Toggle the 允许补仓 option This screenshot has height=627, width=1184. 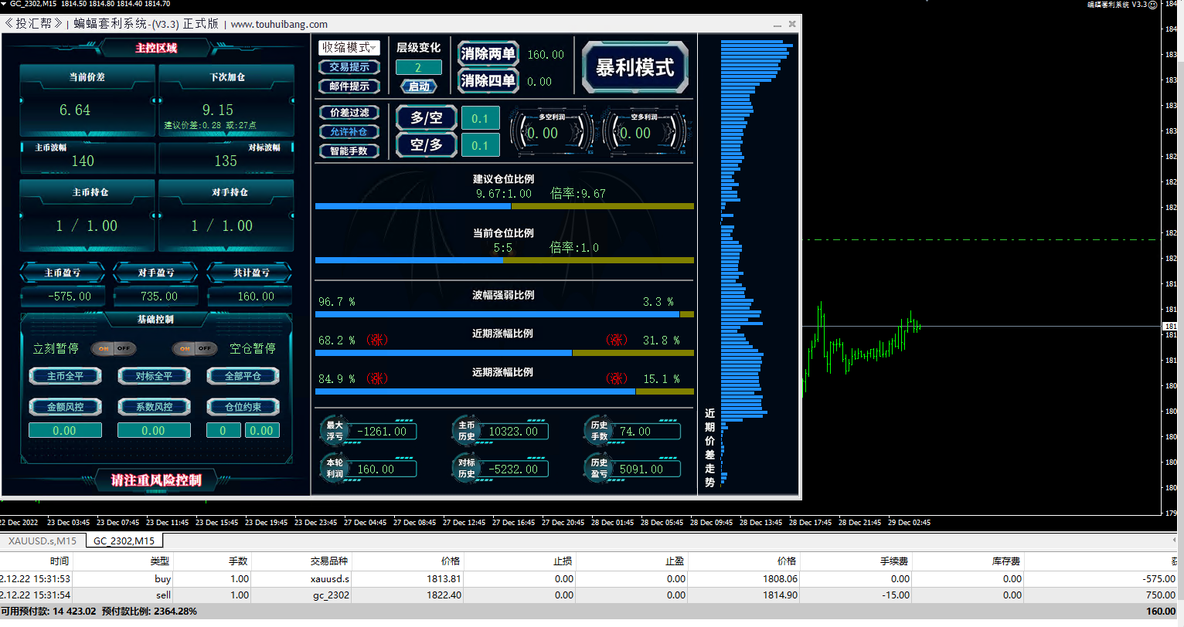tap(349, 132)
